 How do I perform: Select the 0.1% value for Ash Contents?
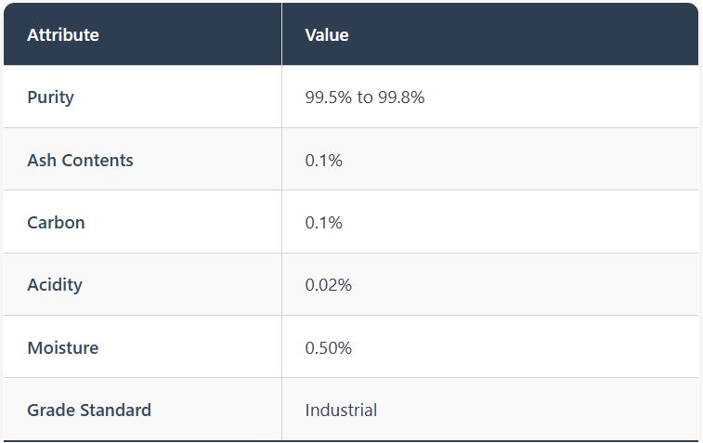coord(323,160)
